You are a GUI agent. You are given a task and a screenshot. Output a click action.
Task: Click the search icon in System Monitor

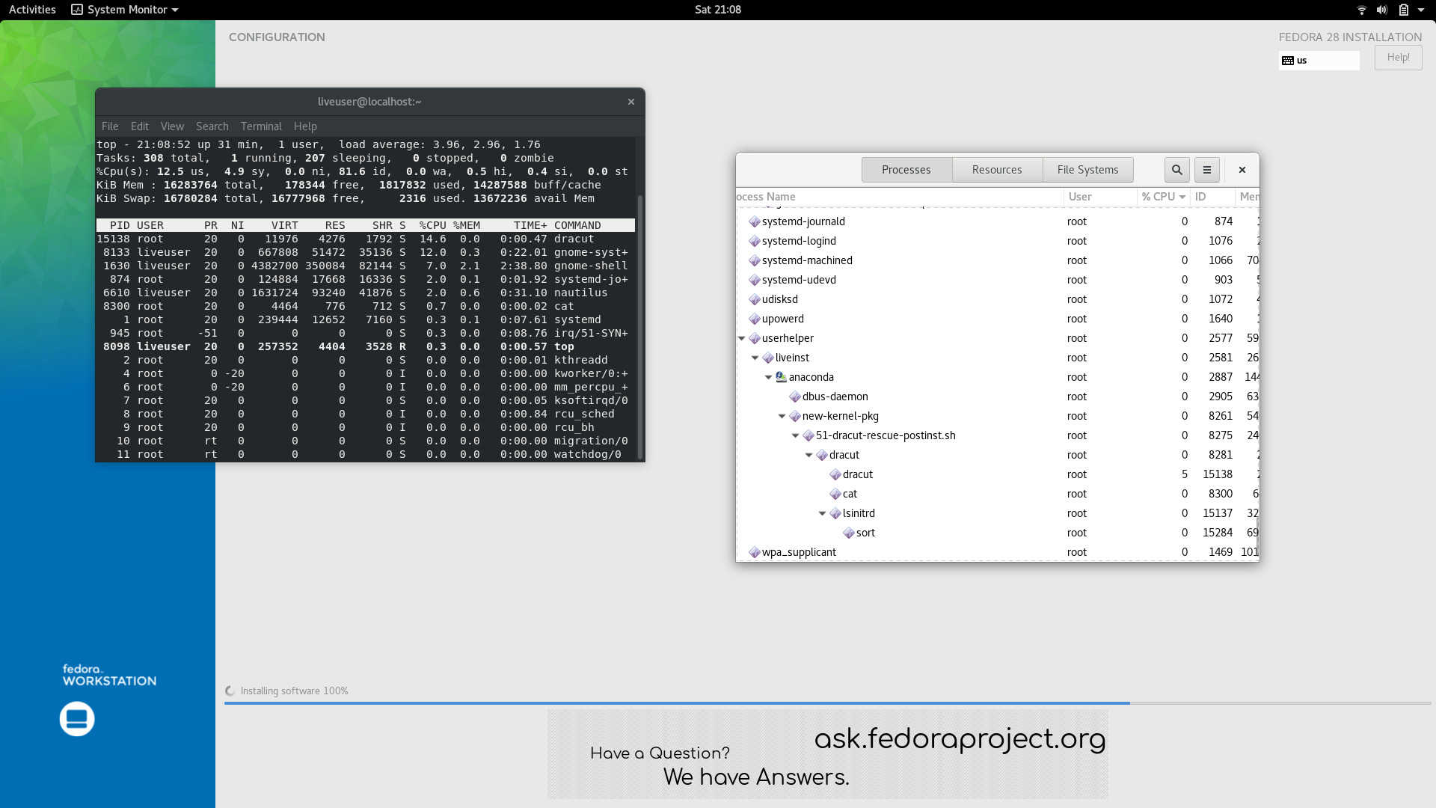(x=1176, y=170)
